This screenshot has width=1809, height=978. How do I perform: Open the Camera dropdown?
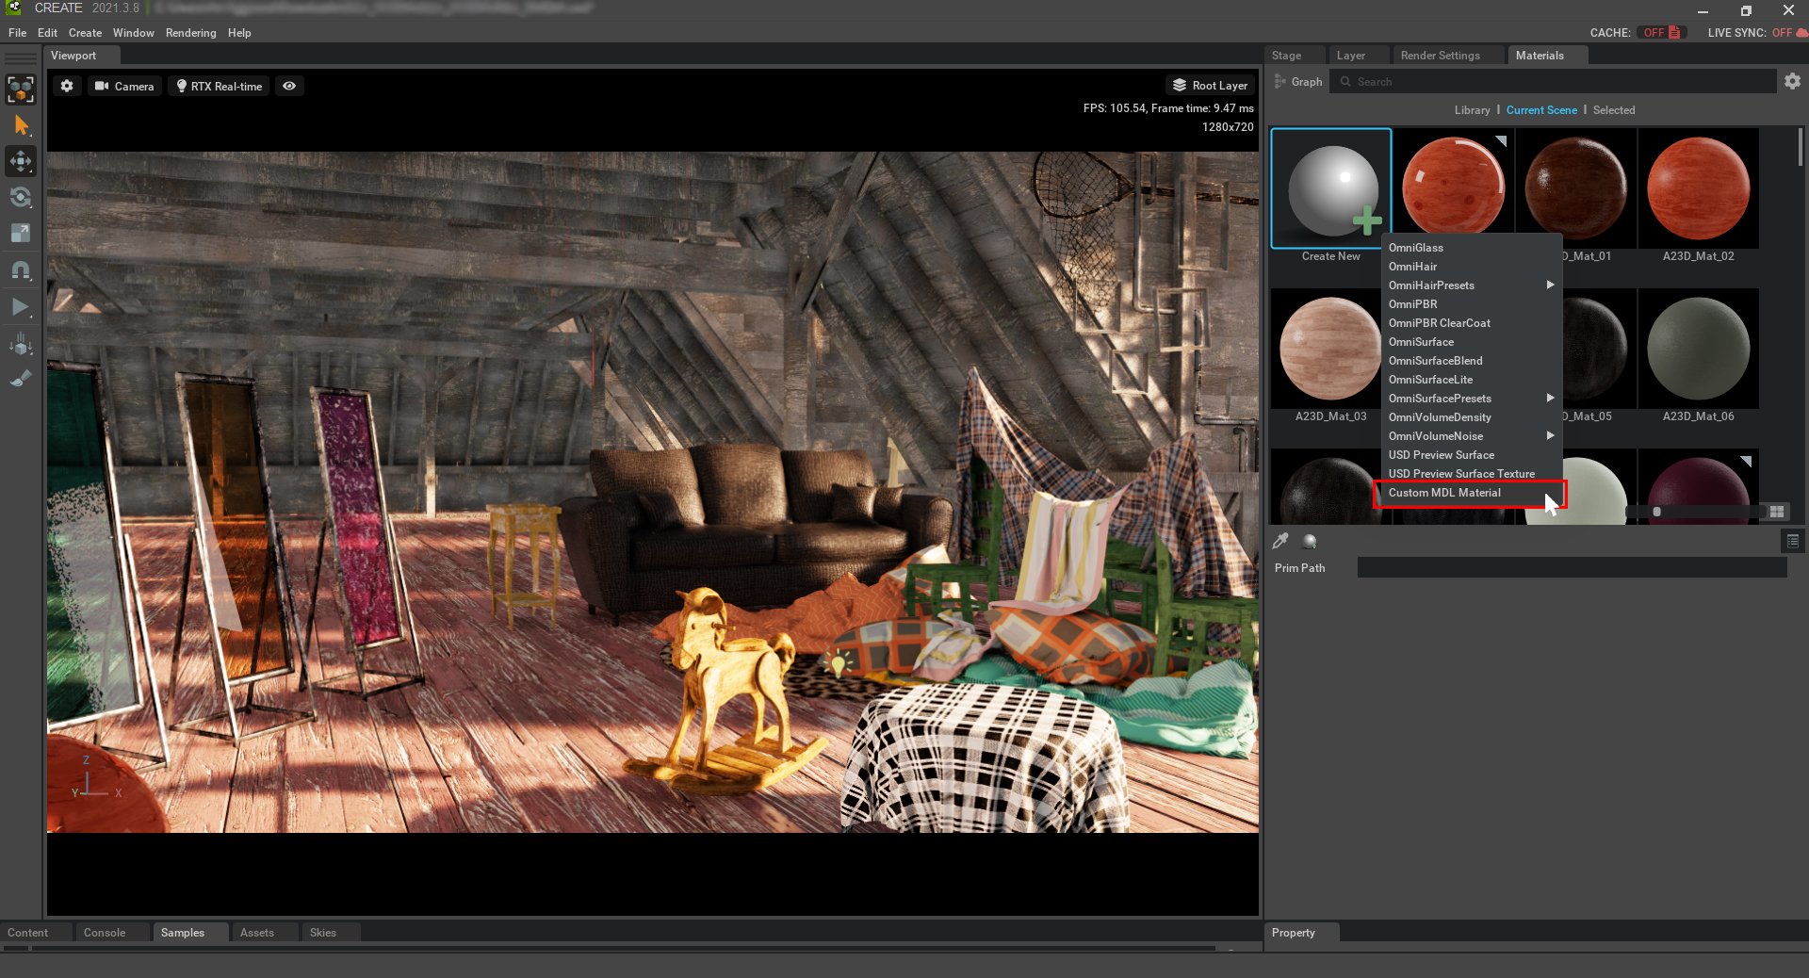[124, 86]
